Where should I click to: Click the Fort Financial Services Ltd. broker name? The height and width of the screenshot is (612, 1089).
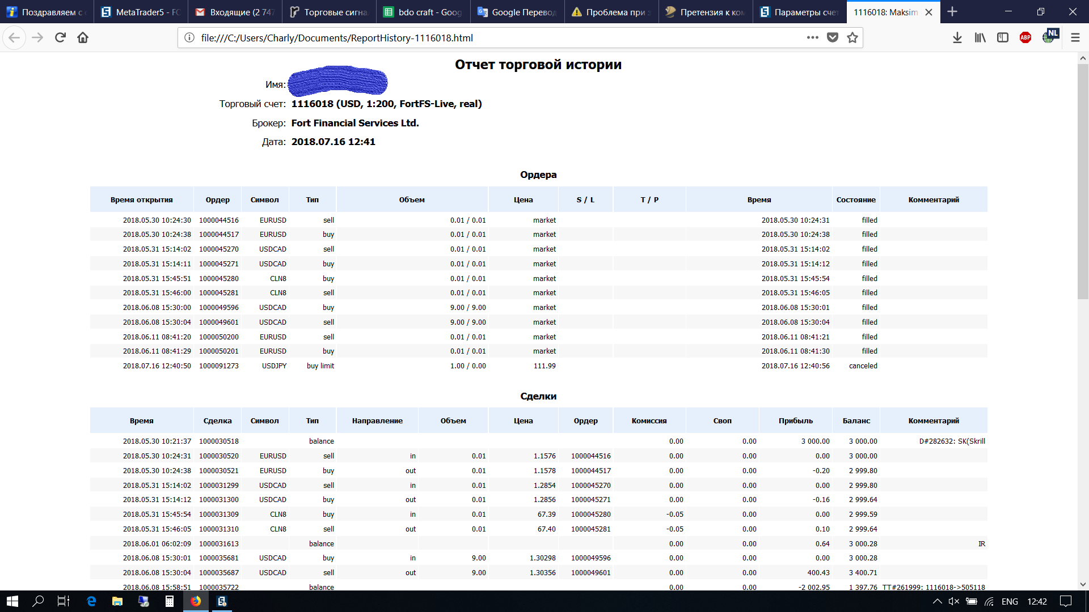(x=355, y=123)
